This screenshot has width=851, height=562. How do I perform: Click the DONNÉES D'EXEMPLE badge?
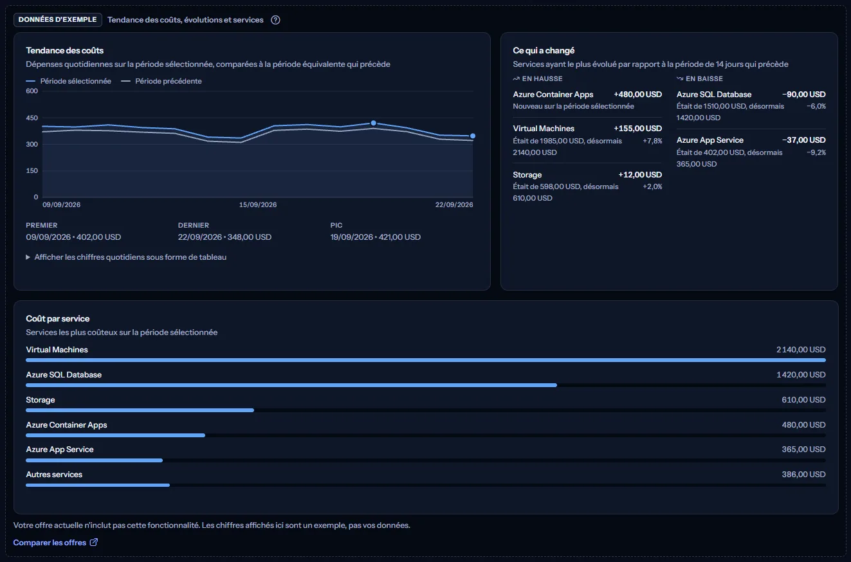(58, 20)
